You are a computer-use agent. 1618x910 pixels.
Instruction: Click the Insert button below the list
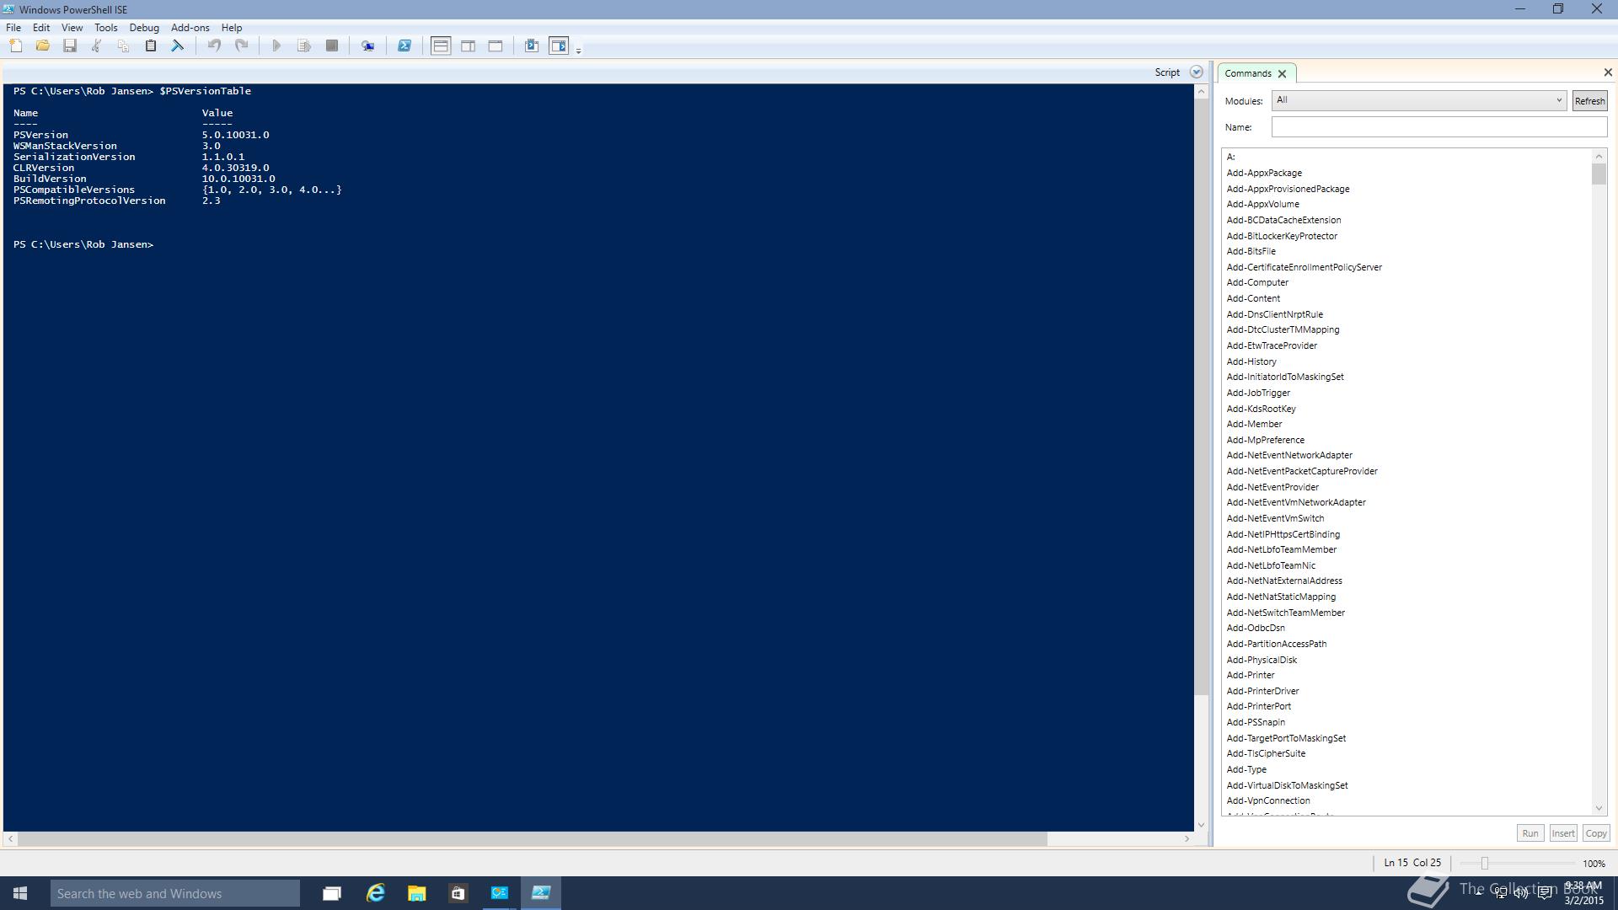point(1563,833)
